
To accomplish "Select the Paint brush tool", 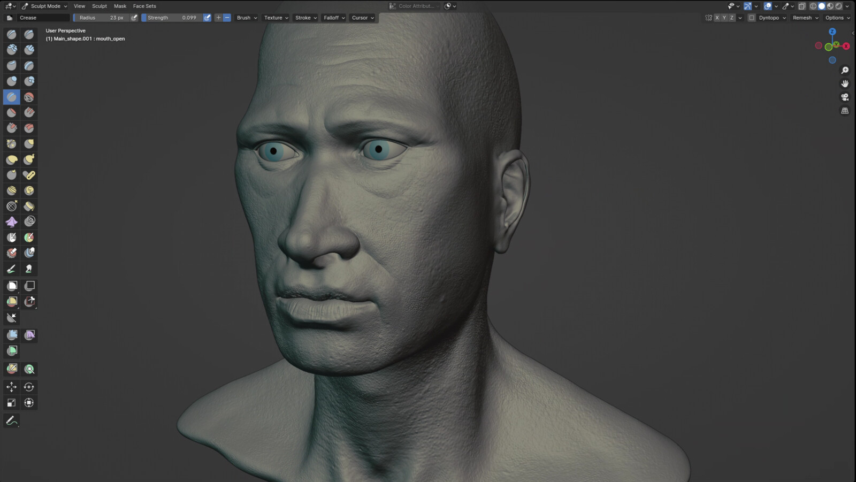I will coord(12,269).
